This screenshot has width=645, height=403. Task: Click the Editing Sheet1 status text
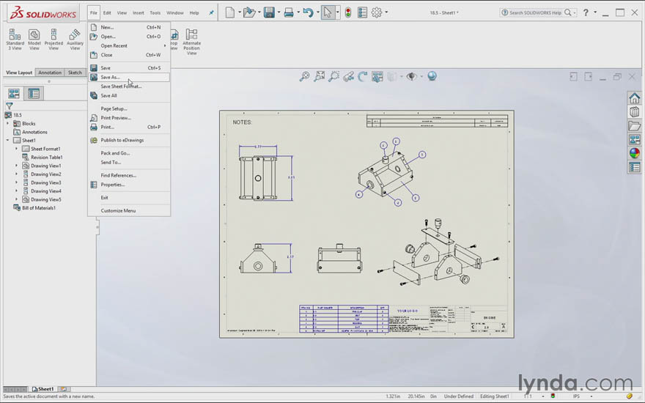[x=495, y=396]
